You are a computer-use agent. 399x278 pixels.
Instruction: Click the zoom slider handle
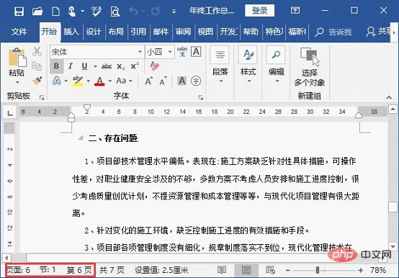[318, 270]
